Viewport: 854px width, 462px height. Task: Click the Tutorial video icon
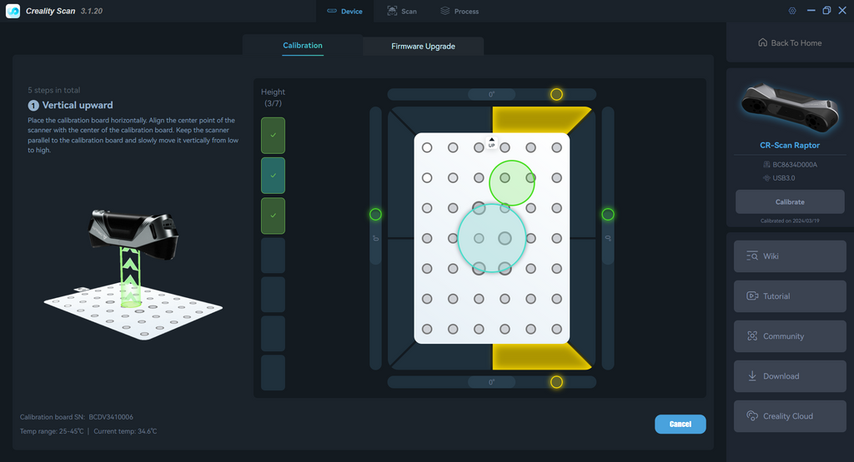coord(752,296)
